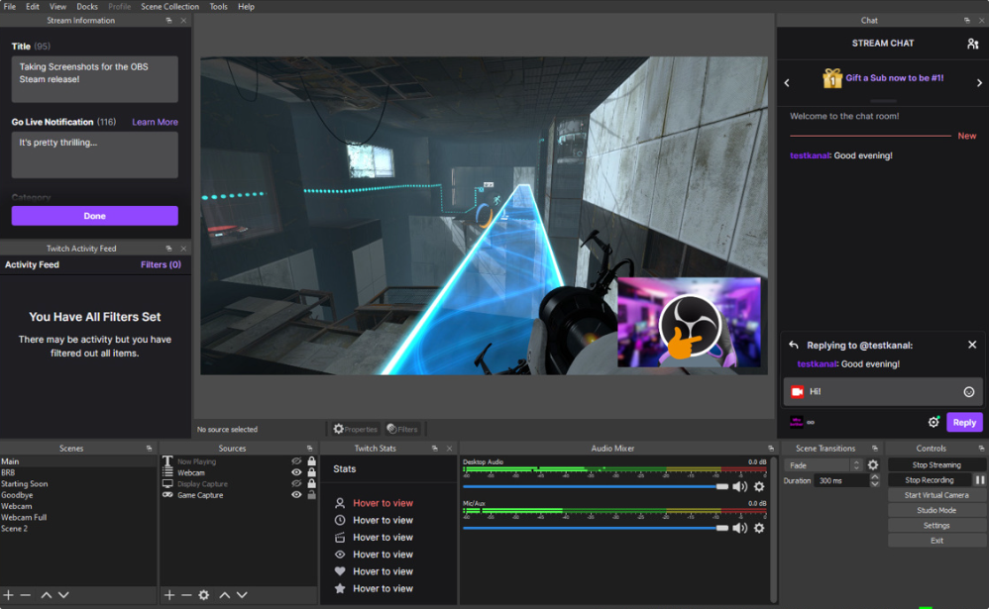The image size is (989, 609).
Task: Open the File menu
Action: pyautogui.click(x=10, y=6)
